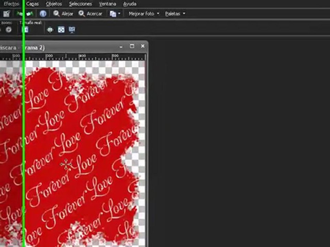The width and height of the screenshot is (330, 247).
Task: Open the Ayuda menu
Action: pos(130,4)
